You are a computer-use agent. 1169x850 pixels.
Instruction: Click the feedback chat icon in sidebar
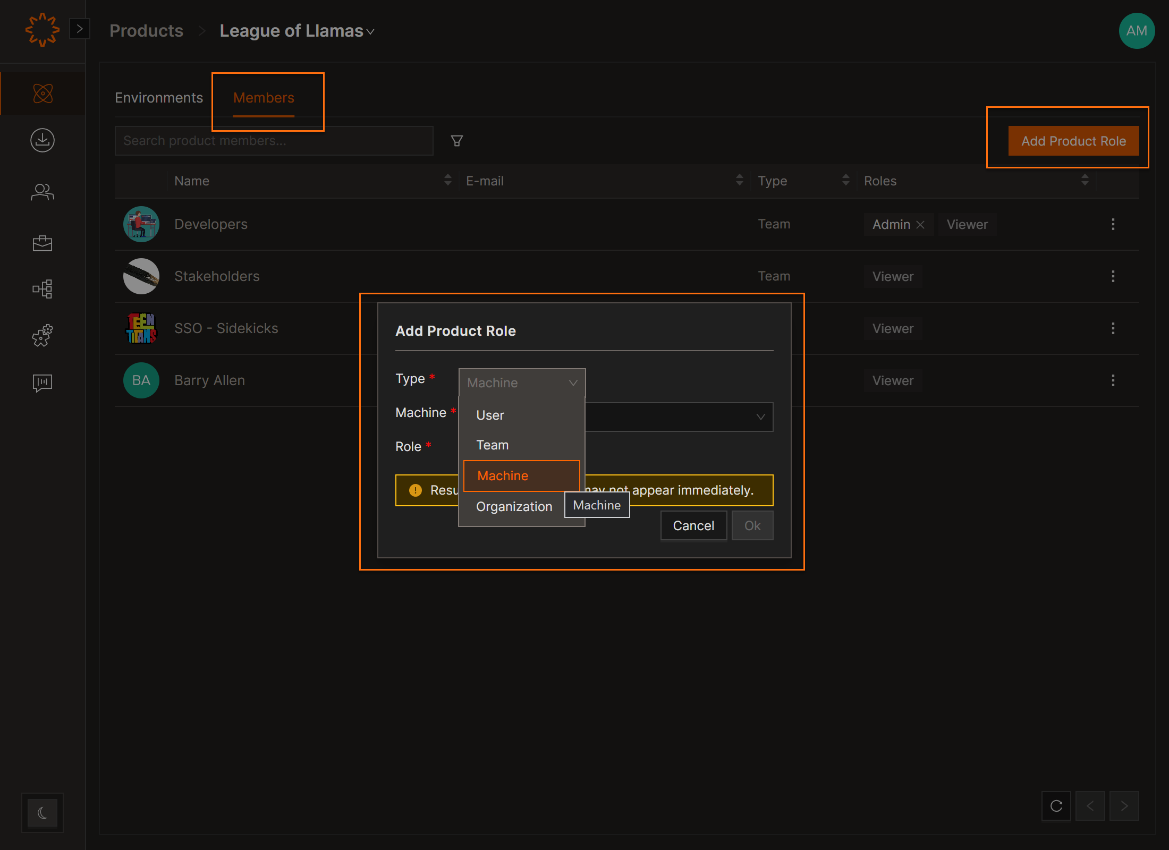[43, 382]
